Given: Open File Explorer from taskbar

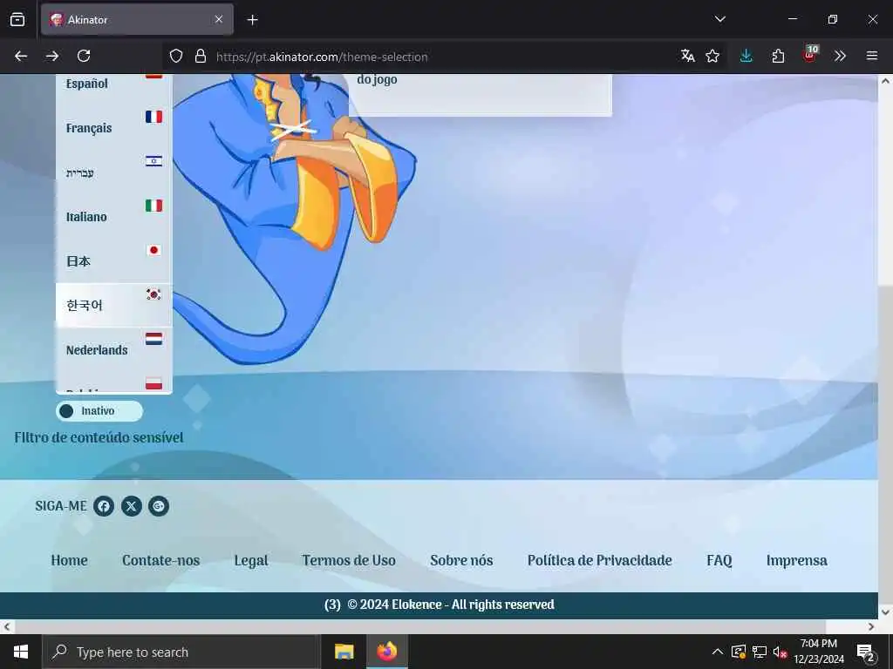Looking at the screenshot, I should [344, 652].
